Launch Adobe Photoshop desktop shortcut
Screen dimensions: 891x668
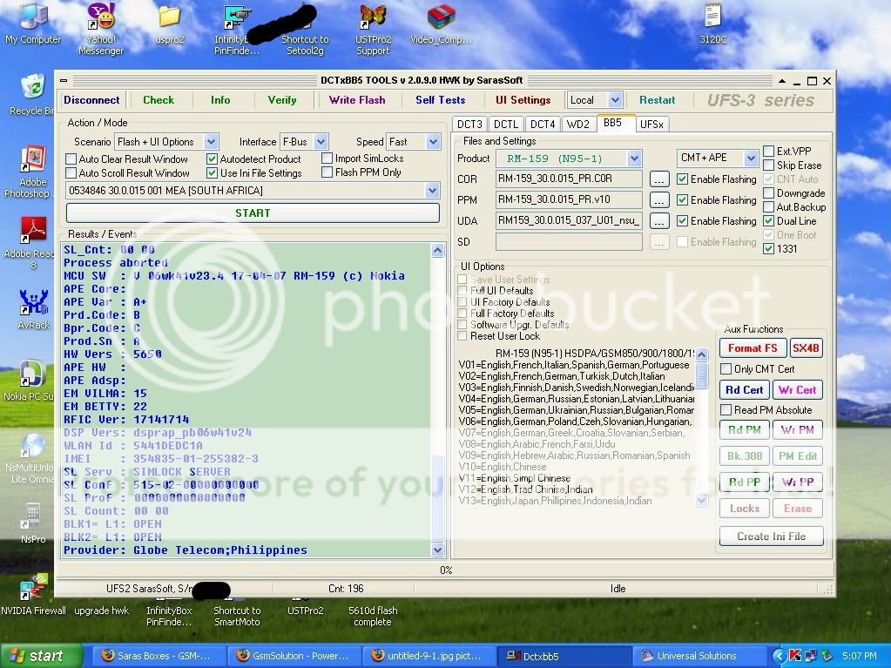[x=32, y=172]
